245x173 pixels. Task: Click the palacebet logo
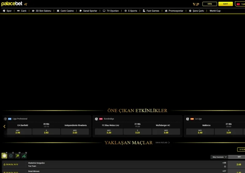(x=12, y=4)
